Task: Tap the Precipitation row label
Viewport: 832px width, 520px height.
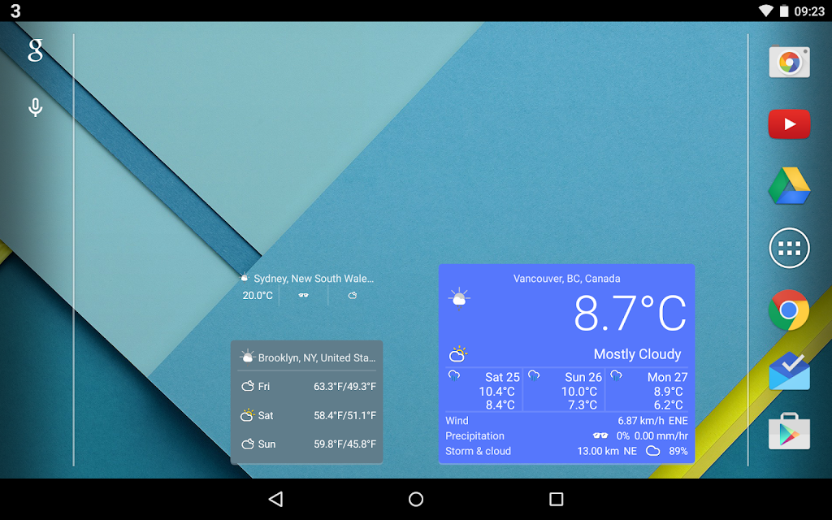Action: coord(474,436)
